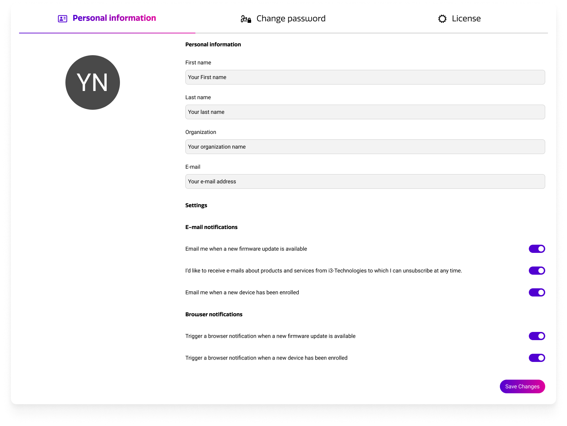Click the E-mail address field
Screen dimensions: 567x426
(365, 182)
